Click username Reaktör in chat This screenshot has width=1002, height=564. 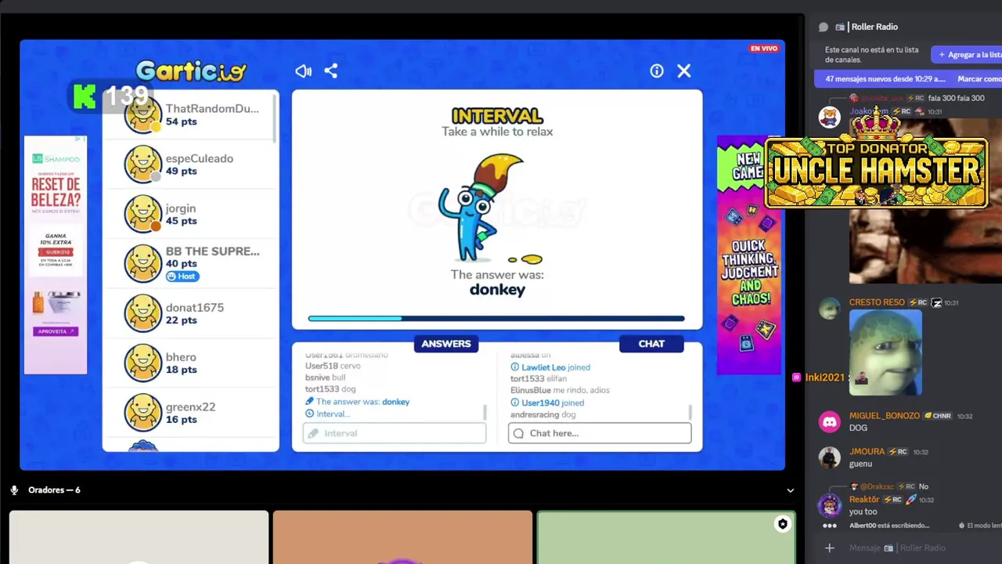click(x=864, y=500)
